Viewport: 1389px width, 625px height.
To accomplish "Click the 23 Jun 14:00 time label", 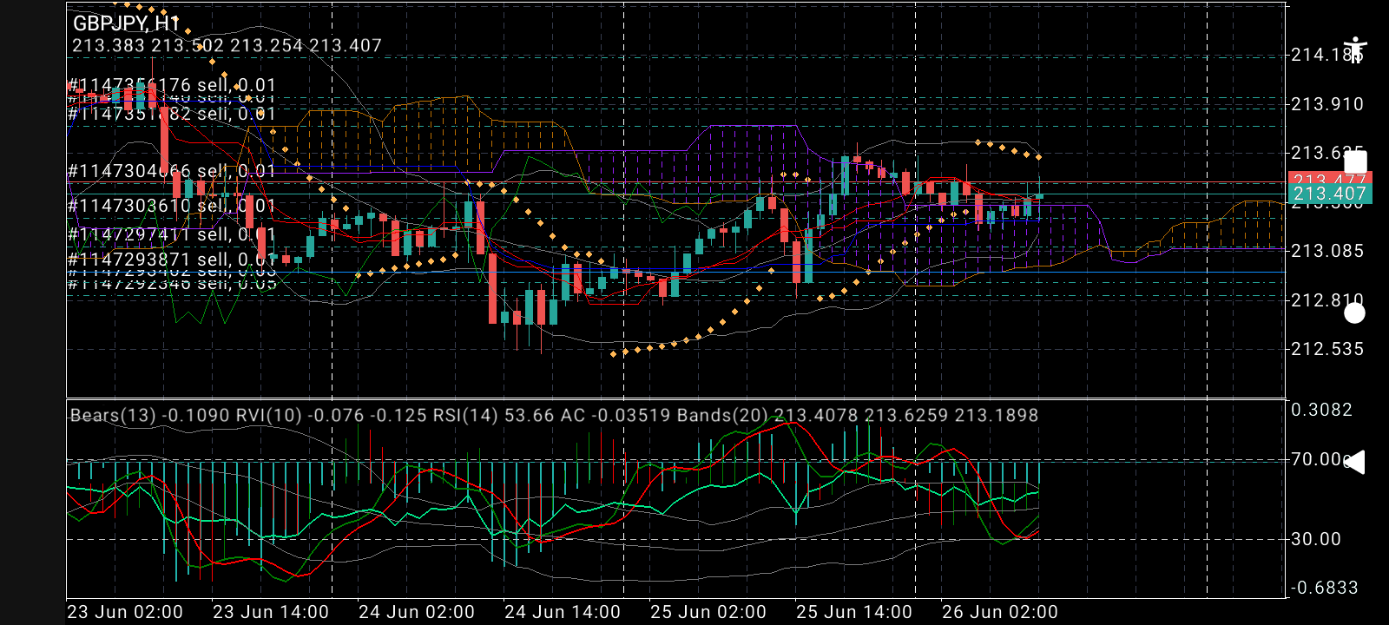I will pos(271,612).
